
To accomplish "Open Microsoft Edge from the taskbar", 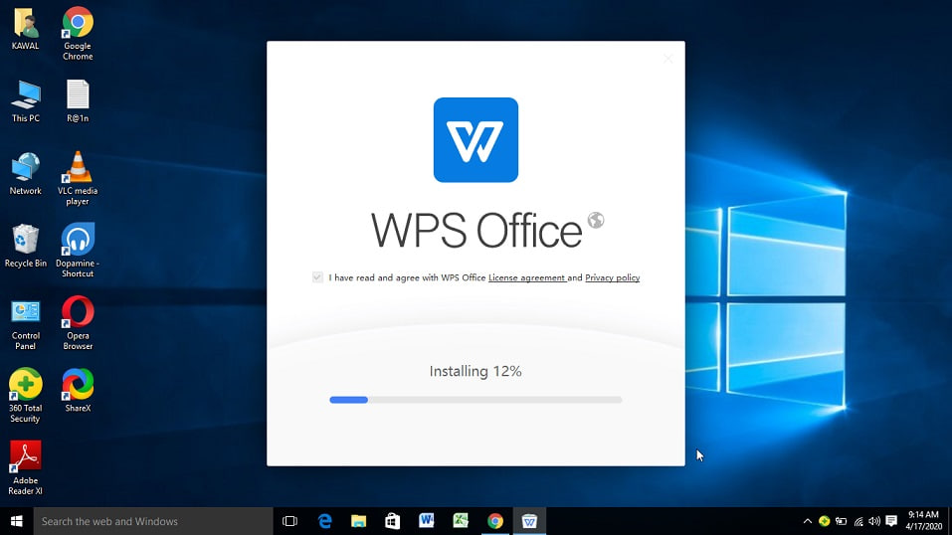I will (324, 521).
